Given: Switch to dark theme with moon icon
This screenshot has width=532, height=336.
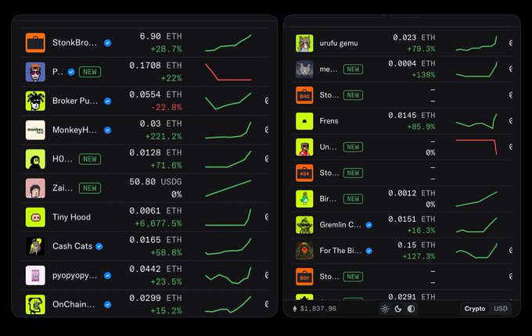Looking at the screenshot, I should (x=398, y=309).
